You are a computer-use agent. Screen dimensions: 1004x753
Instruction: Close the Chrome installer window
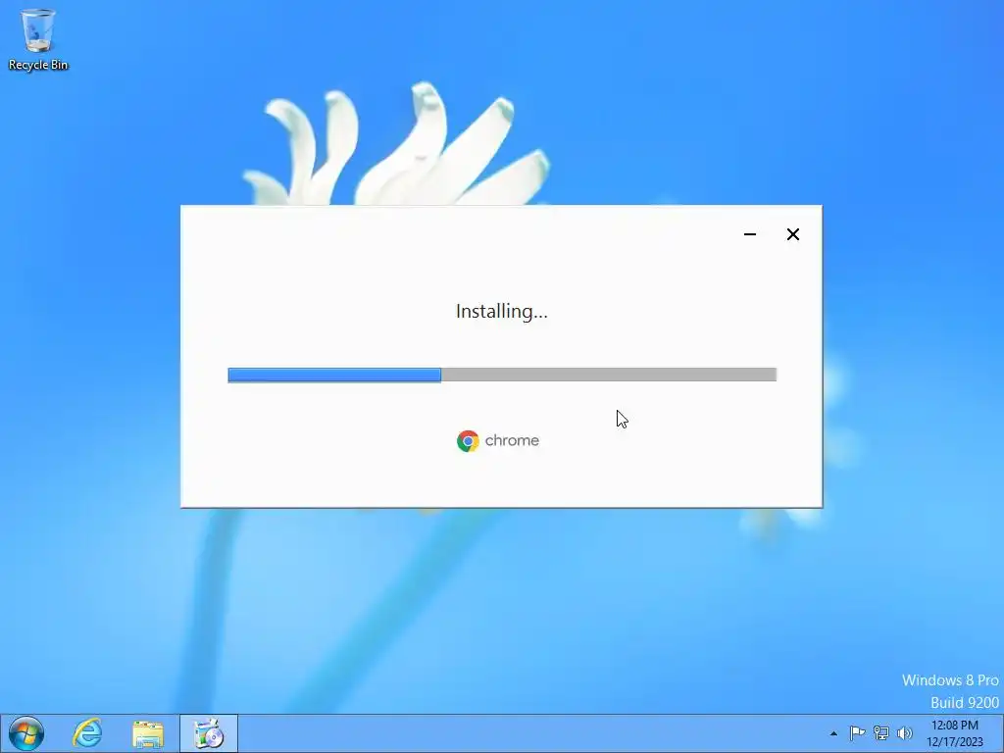click(792, 234)
